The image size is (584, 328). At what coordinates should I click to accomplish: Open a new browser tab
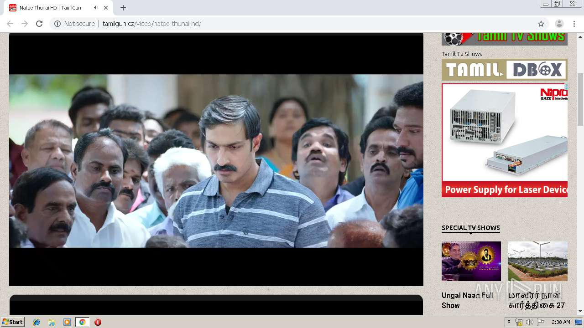pos(123,8)
